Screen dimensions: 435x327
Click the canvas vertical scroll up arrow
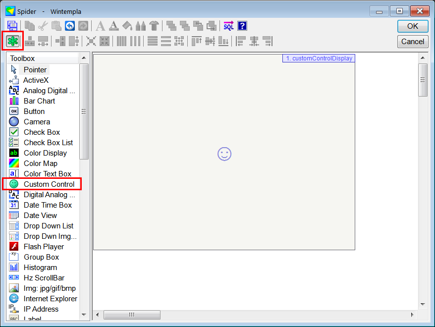423,57
